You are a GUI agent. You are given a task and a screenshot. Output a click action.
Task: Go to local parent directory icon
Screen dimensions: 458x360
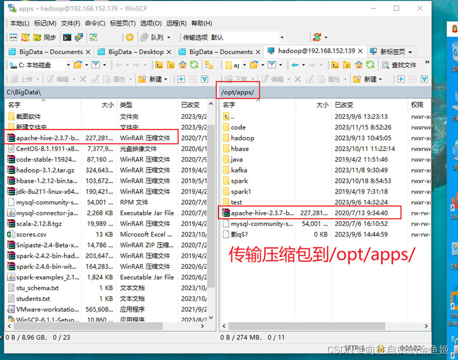click(x=159, y=65)
